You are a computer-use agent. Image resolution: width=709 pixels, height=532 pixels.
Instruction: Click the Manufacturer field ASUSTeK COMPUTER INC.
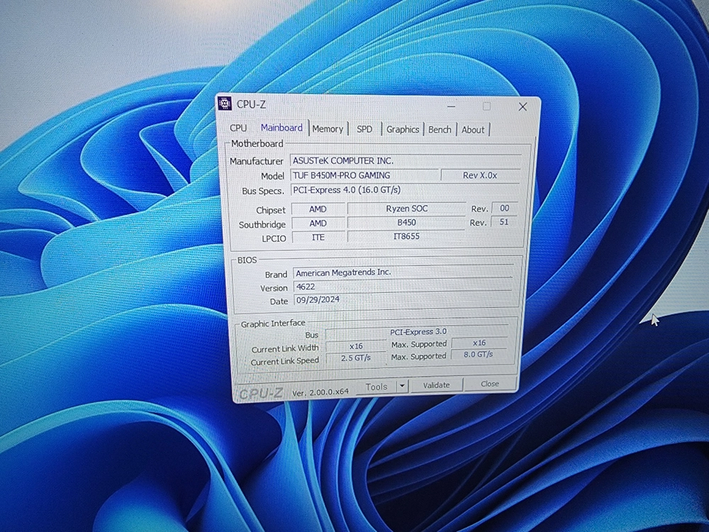[406, 160]
